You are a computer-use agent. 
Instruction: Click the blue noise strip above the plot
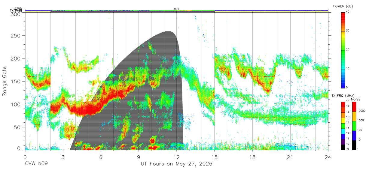(176, 10)
